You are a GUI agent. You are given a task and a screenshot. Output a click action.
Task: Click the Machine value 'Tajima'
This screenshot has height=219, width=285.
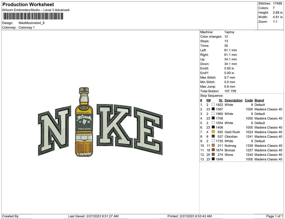pos(229,32)
